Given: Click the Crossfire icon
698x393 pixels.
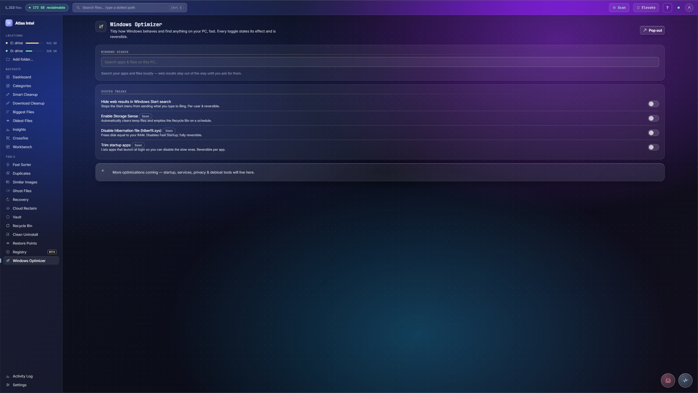Looking at the screenshot, I should coord(8,138).
